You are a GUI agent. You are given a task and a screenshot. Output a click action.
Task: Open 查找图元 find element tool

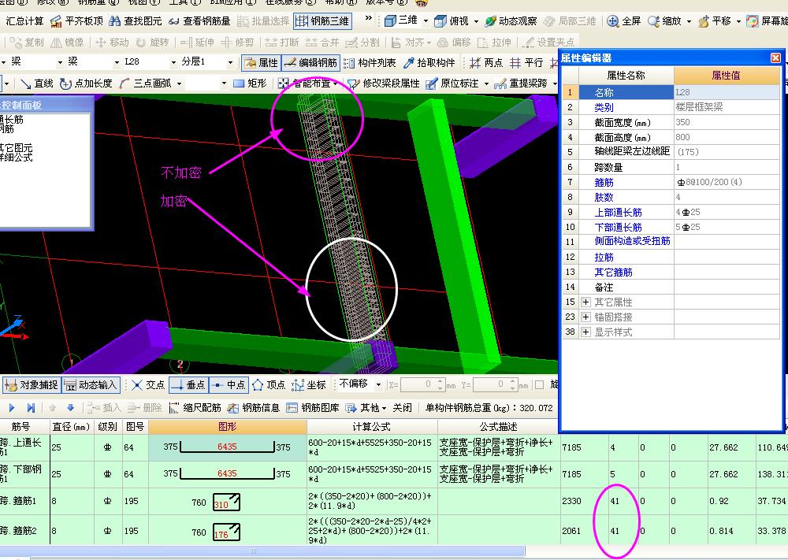coord(136,21)
